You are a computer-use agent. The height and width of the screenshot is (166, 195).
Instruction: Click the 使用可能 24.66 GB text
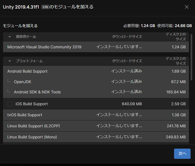click(175, 26)
